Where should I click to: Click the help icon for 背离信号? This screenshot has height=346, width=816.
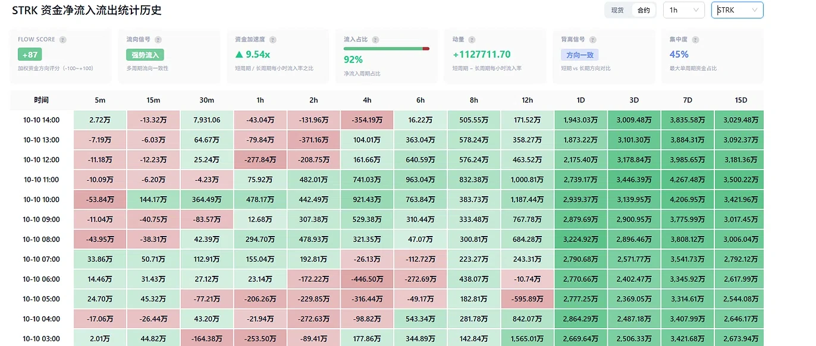(x=592, y=40)
